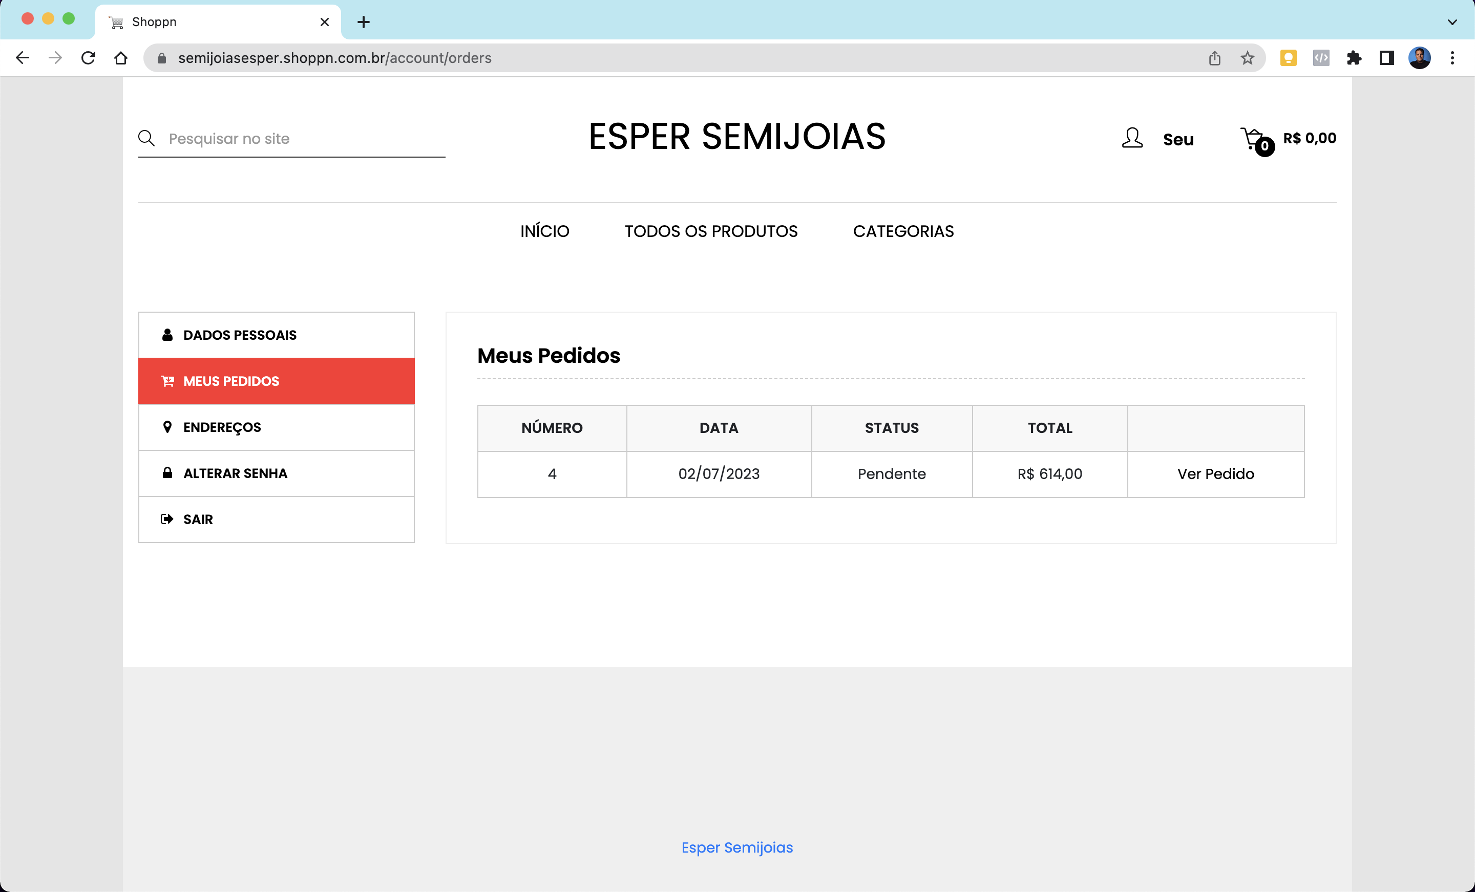Viewport: 1475px width, 892px height.
Task: Click the STATUS column header
Action: click(892, 428)
